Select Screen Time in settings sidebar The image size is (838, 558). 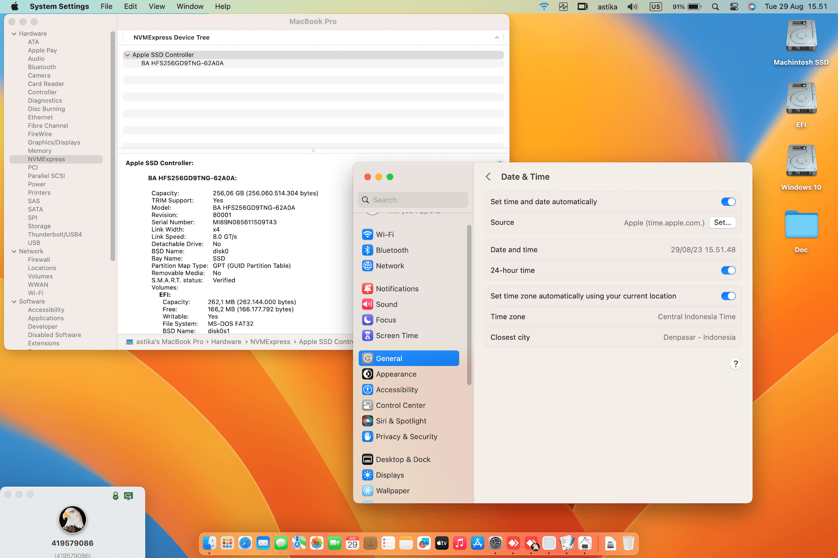pyautogui.click(x=396, y=336)
